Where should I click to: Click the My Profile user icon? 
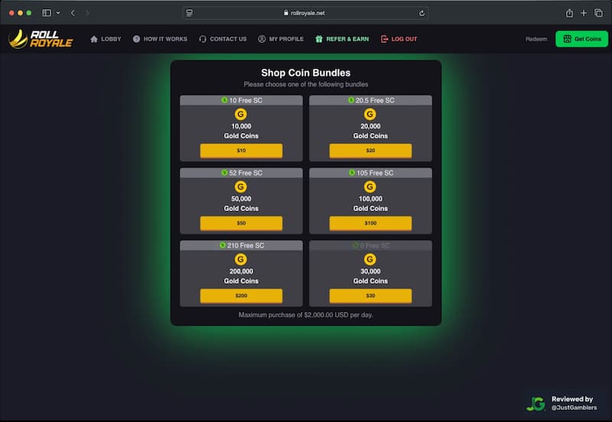point(262,39)
